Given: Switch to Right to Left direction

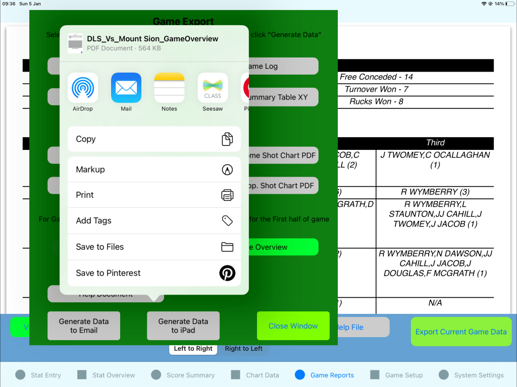Looking at the screenshot, I should (x=244, y=349).
